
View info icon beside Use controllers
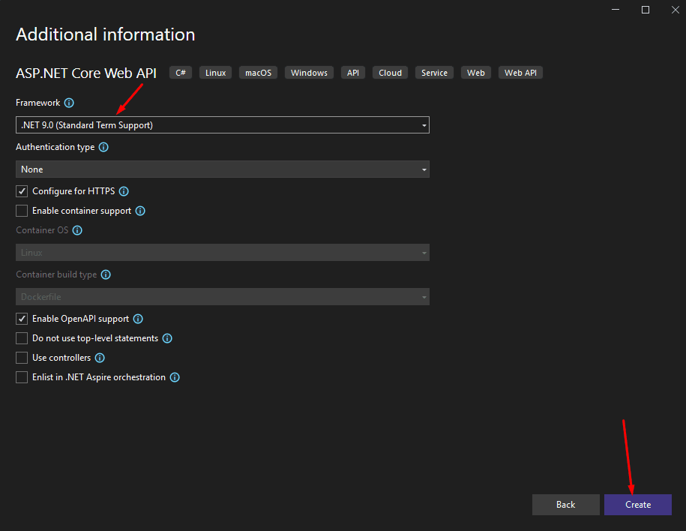point(100,358)
